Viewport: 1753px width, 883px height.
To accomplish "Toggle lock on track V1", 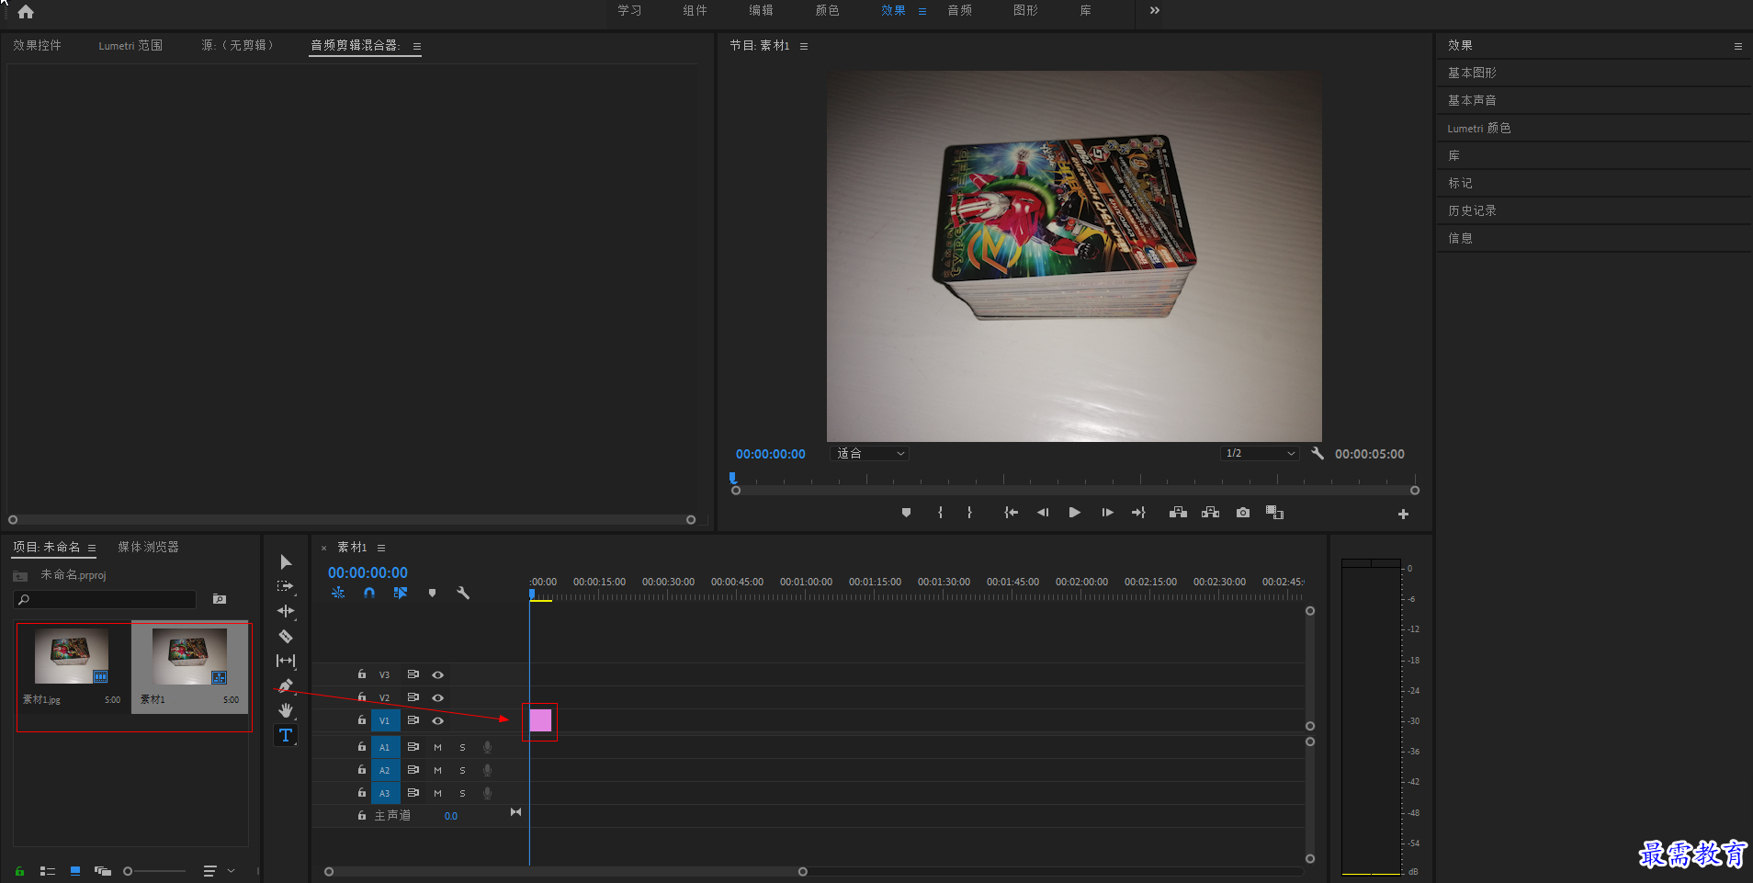I will coord(362,720).
